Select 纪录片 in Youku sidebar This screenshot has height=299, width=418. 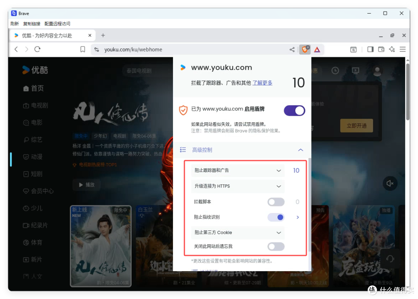[x=36, y=225]
